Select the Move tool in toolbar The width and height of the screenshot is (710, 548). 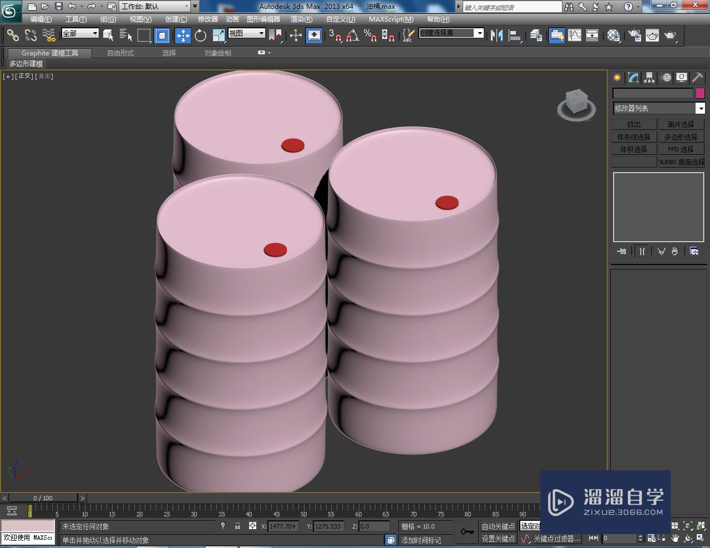click(x=182, y=35)
